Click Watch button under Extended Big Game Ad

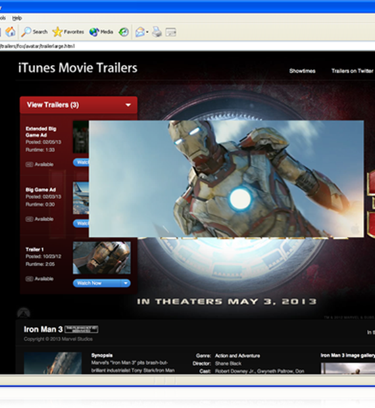click(81, 163)
